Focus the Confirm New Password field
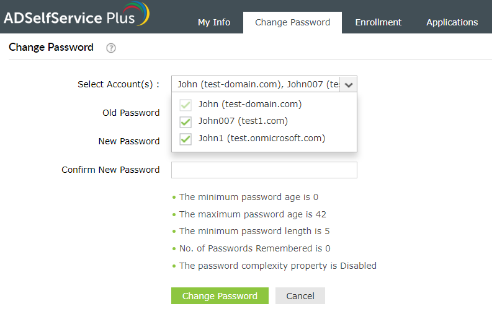Screen dimensions: 492x314 pos(264,170)
